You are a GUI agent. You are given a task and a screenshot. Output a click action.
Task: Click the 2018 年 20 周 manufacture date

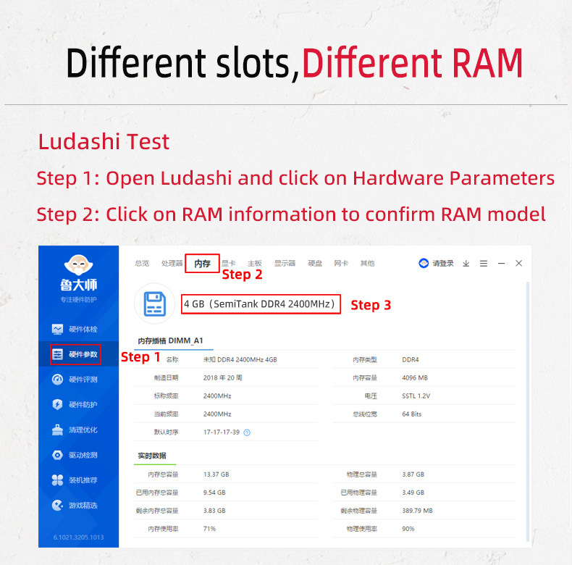pyautogui.click(x=222, y=378)
